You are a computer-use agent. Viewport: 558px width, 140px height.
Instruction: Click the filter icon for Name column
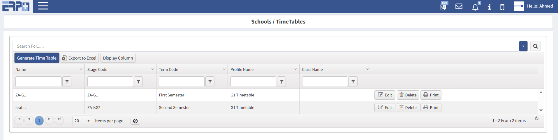tap(67, 82)
